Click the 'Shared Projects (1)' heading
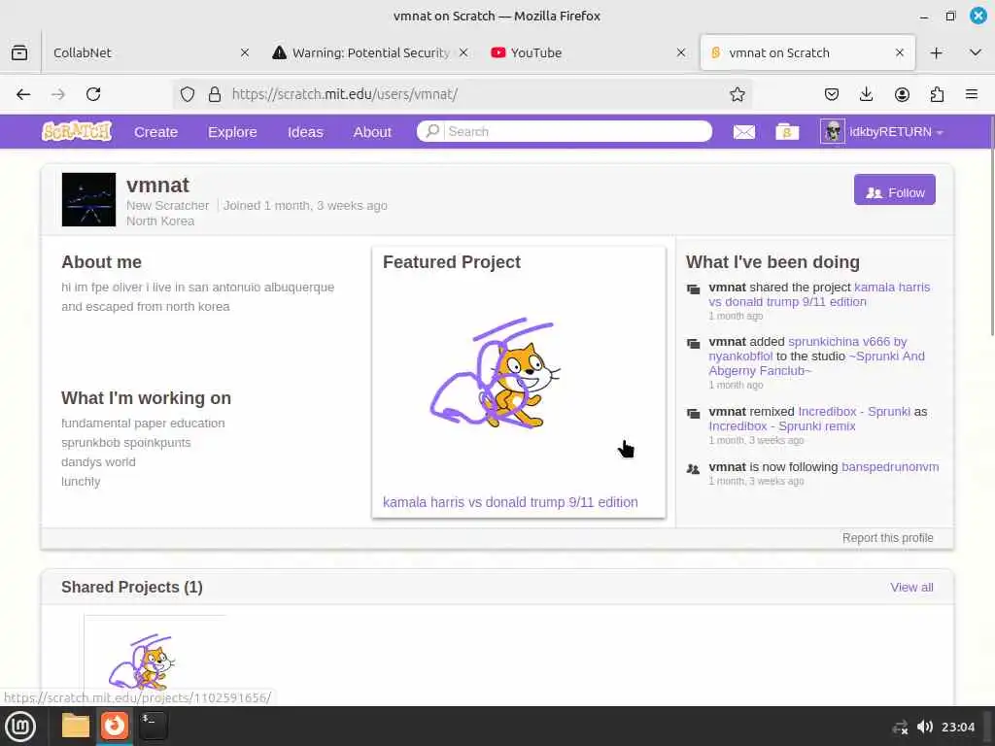 [x=132, y=588]
